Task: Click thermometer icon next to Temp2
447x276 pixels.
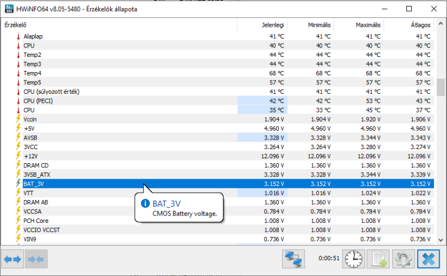Action: coord(18,55)
